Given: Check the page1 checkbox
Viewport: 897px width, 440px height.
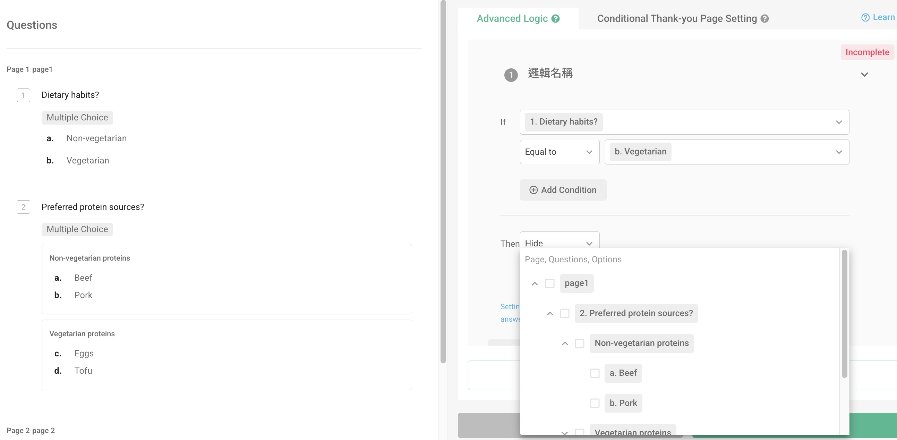Looking at the screenshot, I should click(x=550, y=283).
